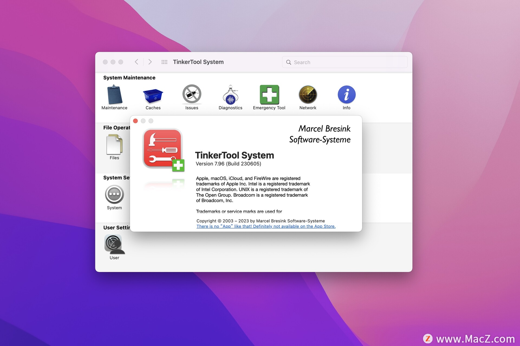Click the version 7.96 build text

[228, 164]
